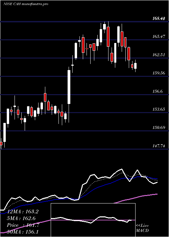Screen dimensions: 169x237
Task: Select the 168.42 price level label
Action: [x=159, y=19]
